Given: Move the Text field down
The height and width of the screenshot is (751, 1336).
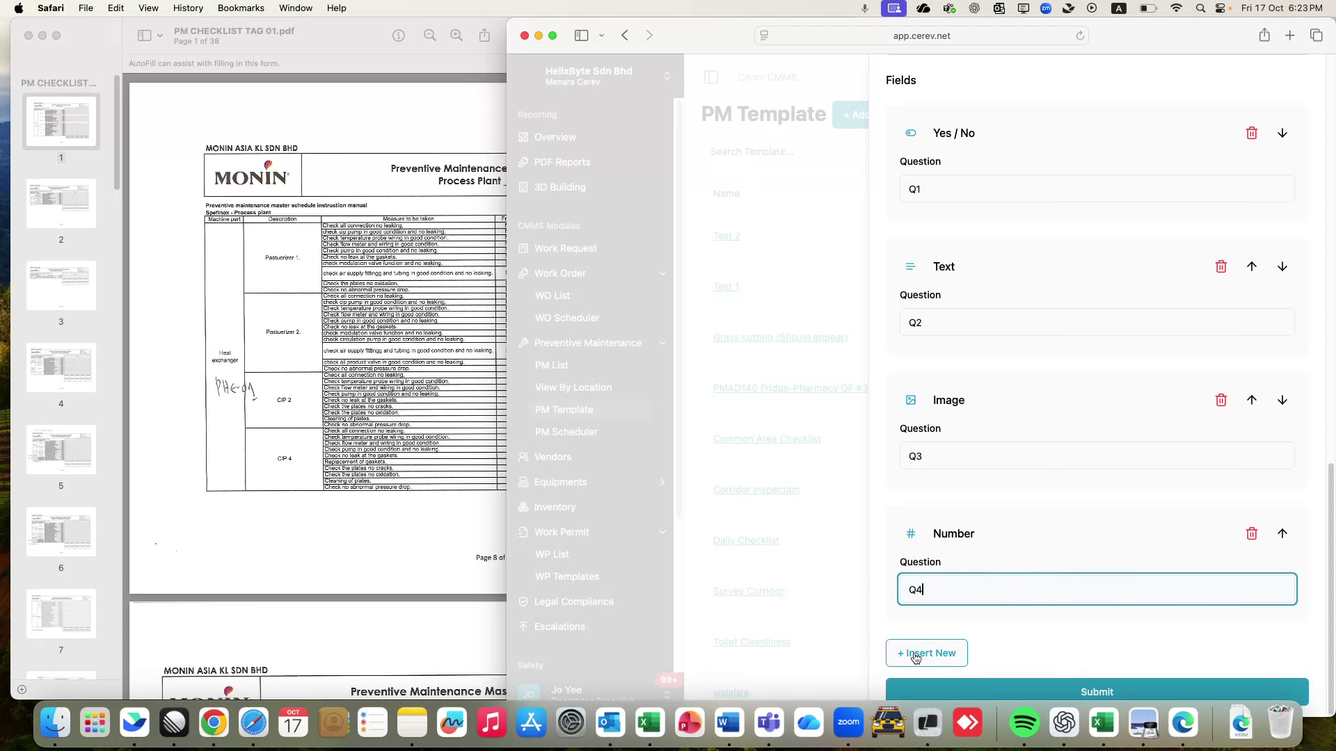Looking at the screenshot, I should 1282,266.
